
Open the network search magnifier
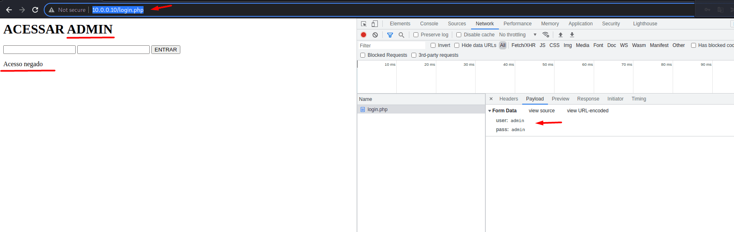pos(402,35)
